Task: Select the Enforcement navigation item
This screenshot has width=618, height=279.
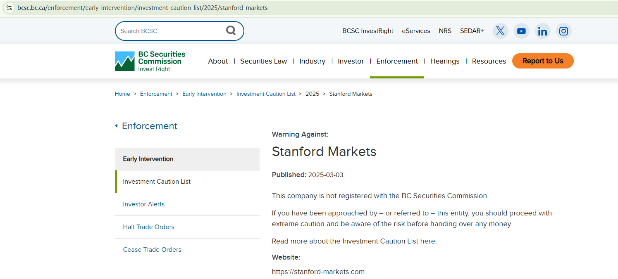Action: tap(397, 61)
